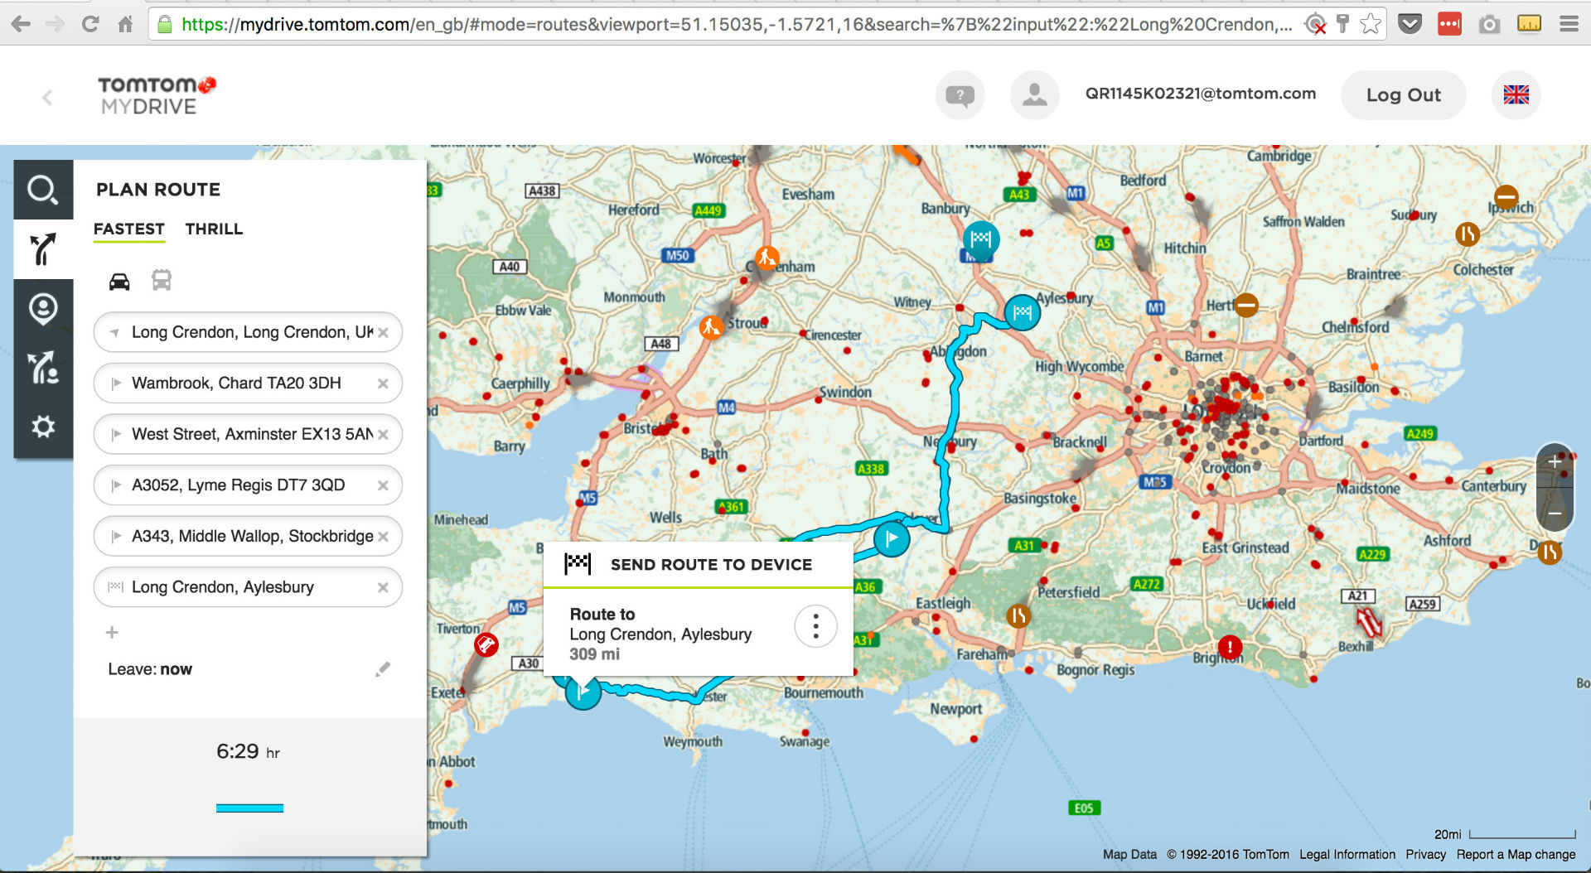This screenshot has width=1591, height=873.
Task: Remove the A3052, Lyme Regis stop
Action: pyautogui.click(x=383, y=486)
